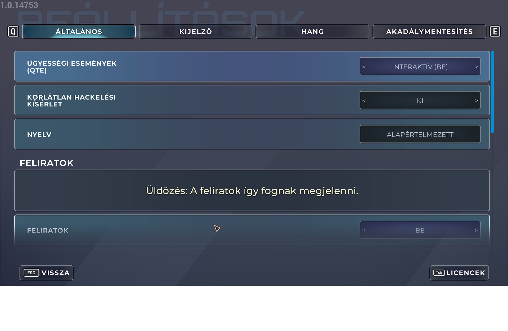Select the Interaktív (BE) value field

[x=420, y=67]
